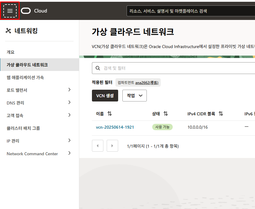Click the networking section icon
This screenshot has width=255, height=209.
click(x=8, y=31)
